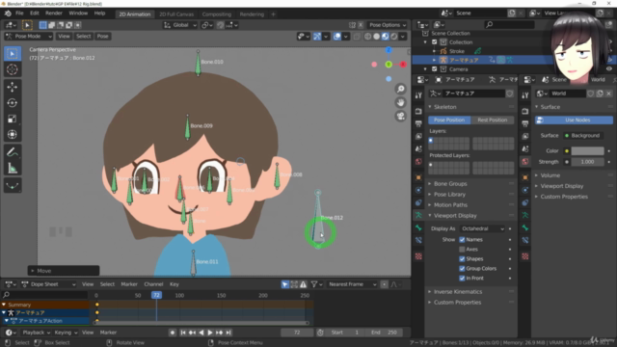Click the pan view hand icon
The width and height of the screenshot is (617, 347).
pos(401,103)
